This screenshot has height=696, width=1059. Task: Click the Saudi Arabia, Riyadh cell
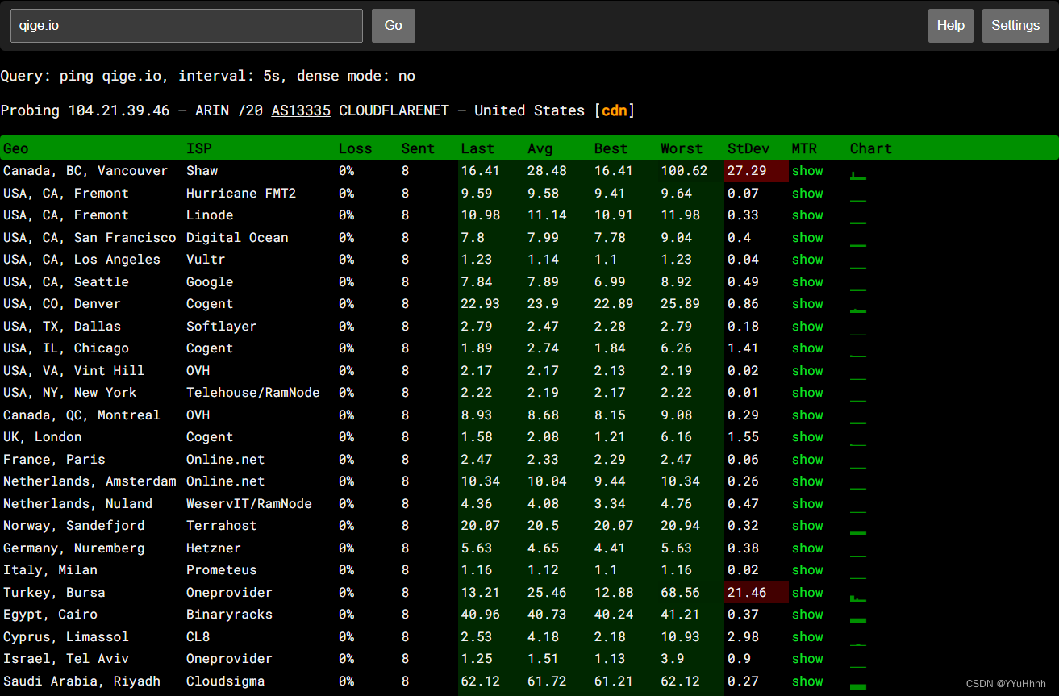81,681
